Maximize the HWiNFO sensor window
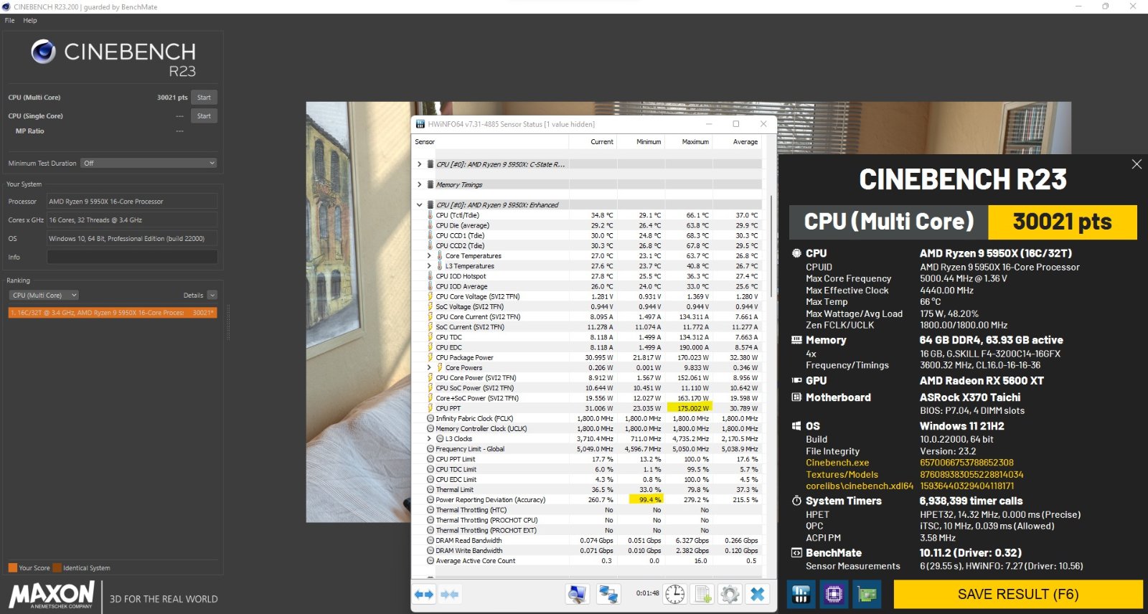Viewport: 1148px width, 614px height. tap(735, 124)
